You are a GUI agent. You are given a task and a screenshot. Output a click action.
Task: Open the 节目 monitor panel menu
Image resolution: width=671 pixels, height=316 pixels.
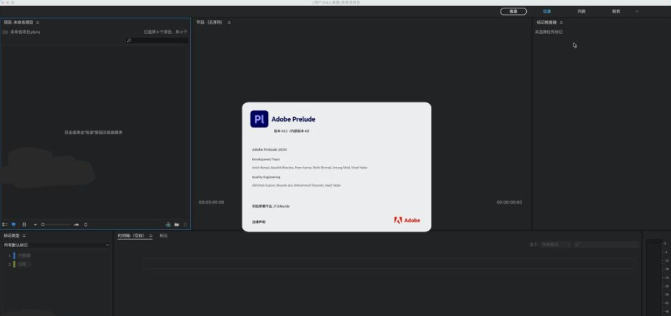point(229,22)
